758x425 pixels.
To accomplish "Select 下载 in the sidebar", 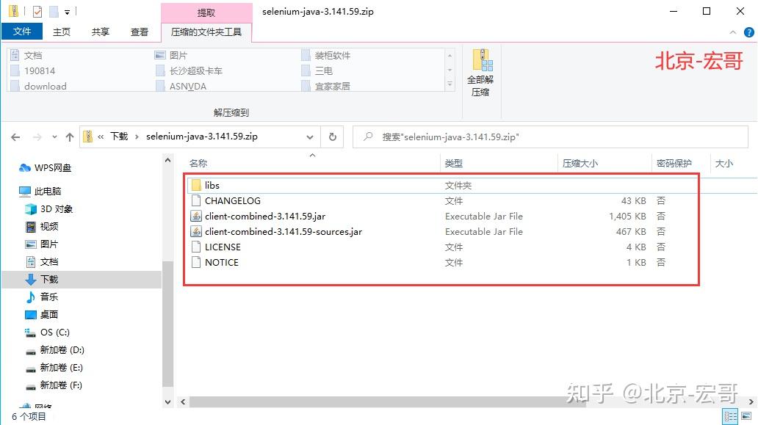I will (x=49, y=279).
